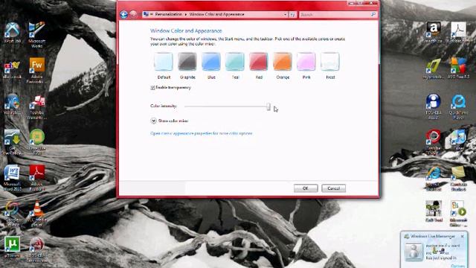The height and width of the screenshot is (268, 476).
Task: Select the Frost color swatch
Action: (330, 62)
